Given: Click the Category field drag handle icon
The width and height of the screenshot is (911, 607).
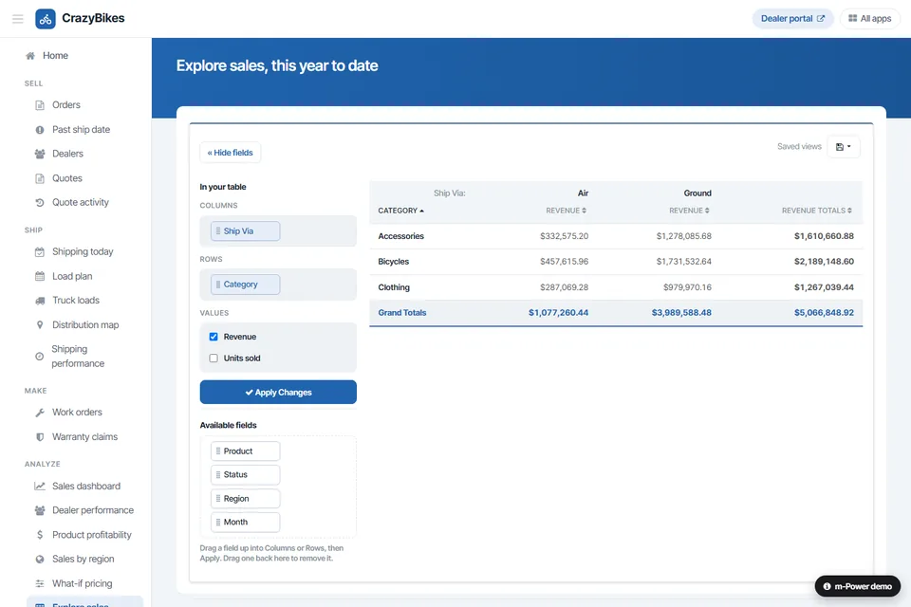Looking at the screenshot, I should tap(218, 285).
